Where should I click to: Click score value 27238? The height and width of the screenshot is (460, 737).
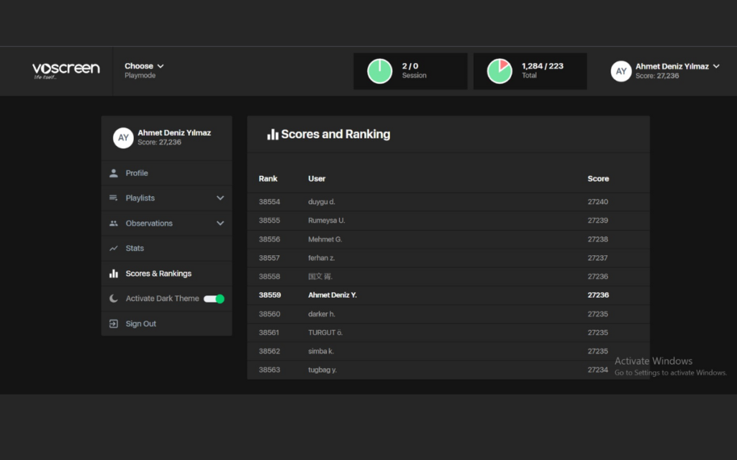[x=598, y=239]
